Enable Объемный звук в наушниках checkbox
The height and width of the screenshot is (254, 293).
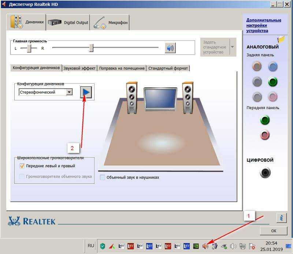[103, 178]
